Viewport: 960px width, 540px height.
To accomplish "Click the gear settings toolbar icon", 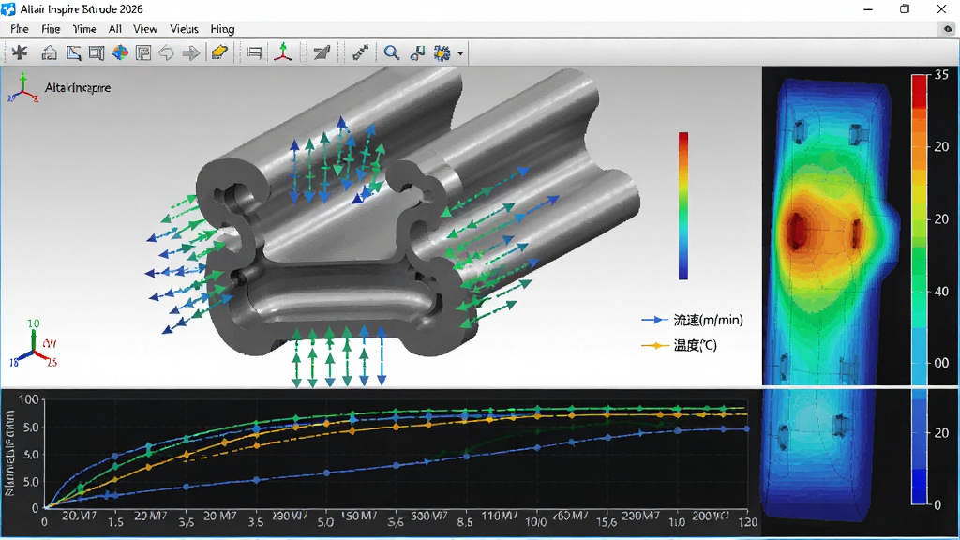I will coord(442,53).
